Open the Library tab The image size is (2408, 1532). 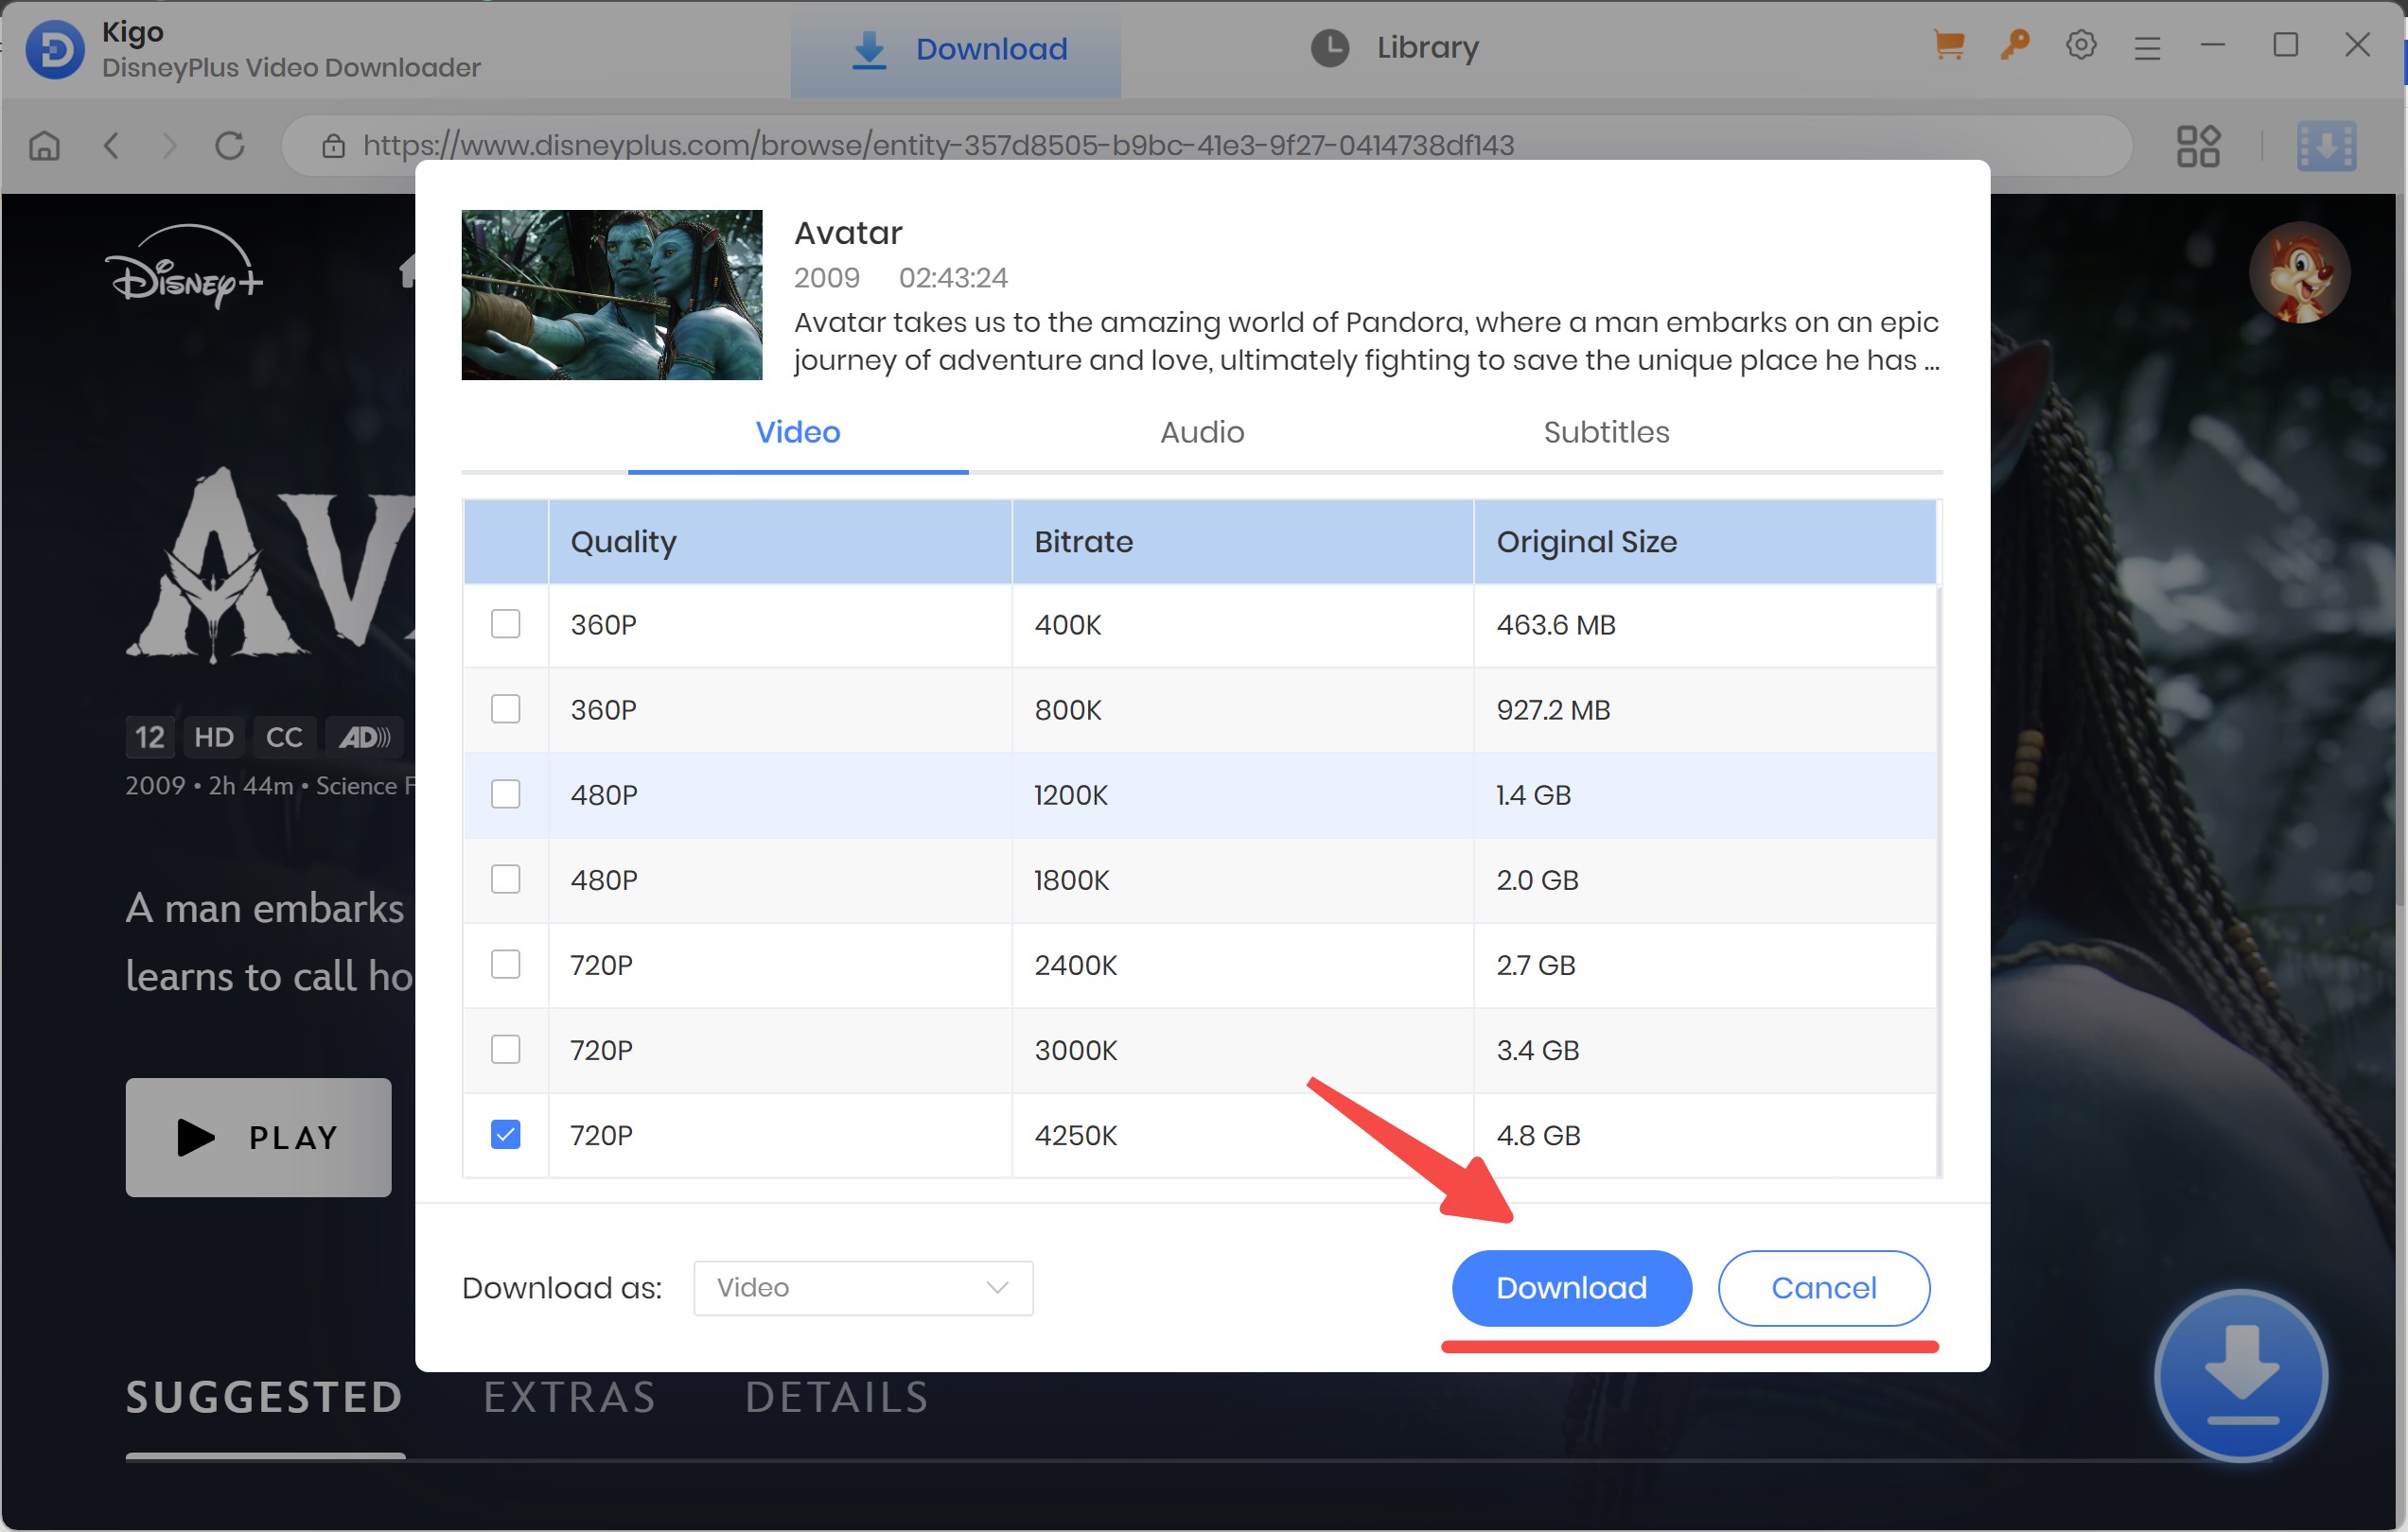pyautogui.click(x=1395, y=48)
